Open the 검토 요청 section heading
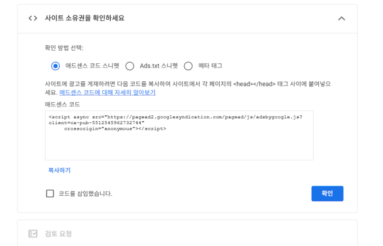This screenshot has height=246, width=383. point(58,233)
